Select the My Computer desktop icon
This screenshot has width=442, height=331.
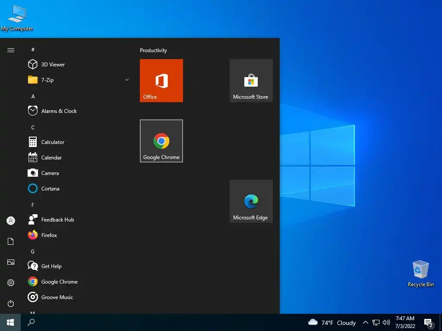coord(17,18)
